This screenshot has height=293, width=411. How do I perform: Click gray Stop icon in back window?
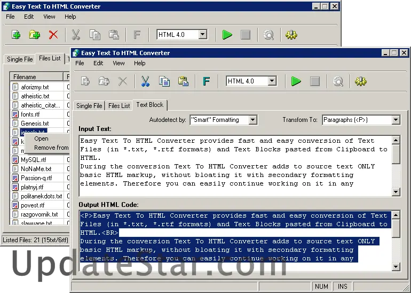pos(246,35)
